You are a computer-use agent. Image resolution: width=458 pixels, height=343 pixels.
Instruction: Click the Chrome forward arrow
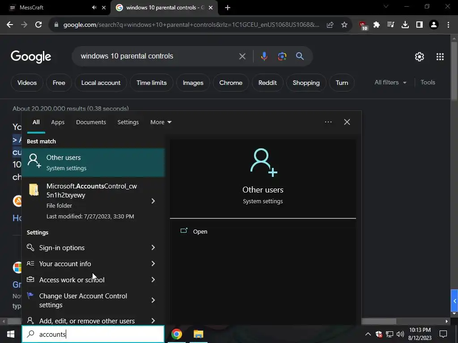[x=24, y=25]
